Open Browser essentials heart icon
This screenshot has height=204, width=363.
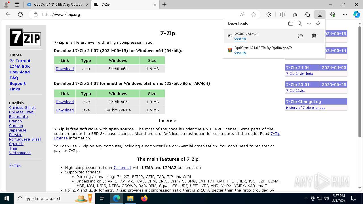(x=332, y=14)
